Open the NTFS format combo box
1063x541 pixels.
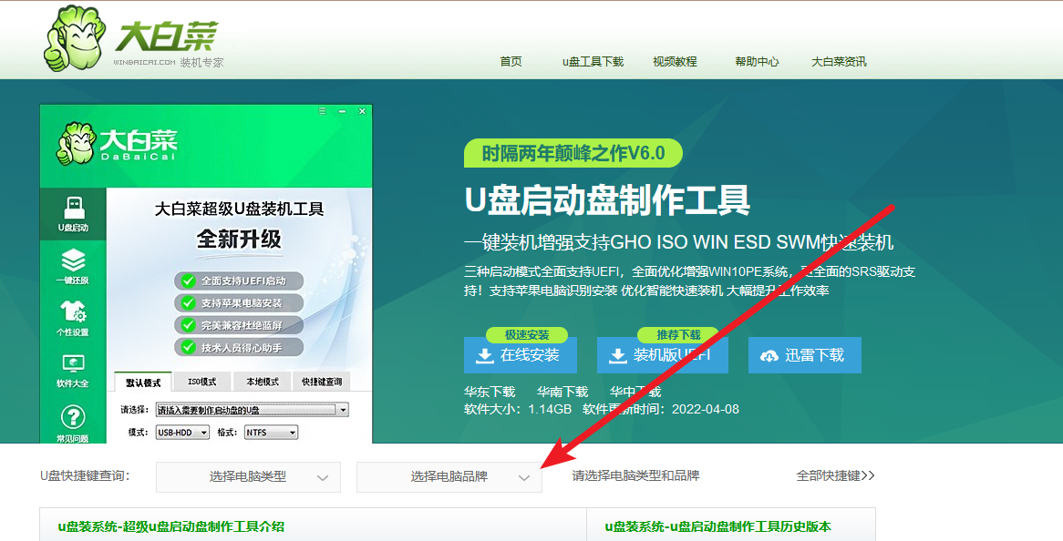[271, 433]
